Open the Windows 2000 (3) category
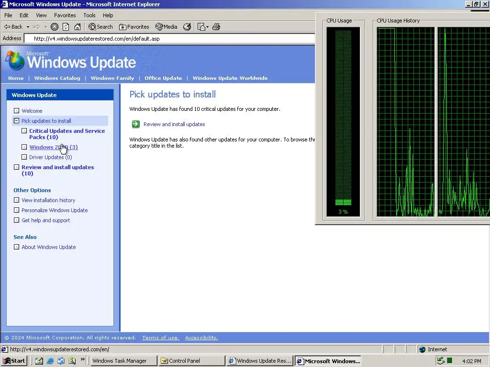Screen dimensions: 490x367 (54, 147)
